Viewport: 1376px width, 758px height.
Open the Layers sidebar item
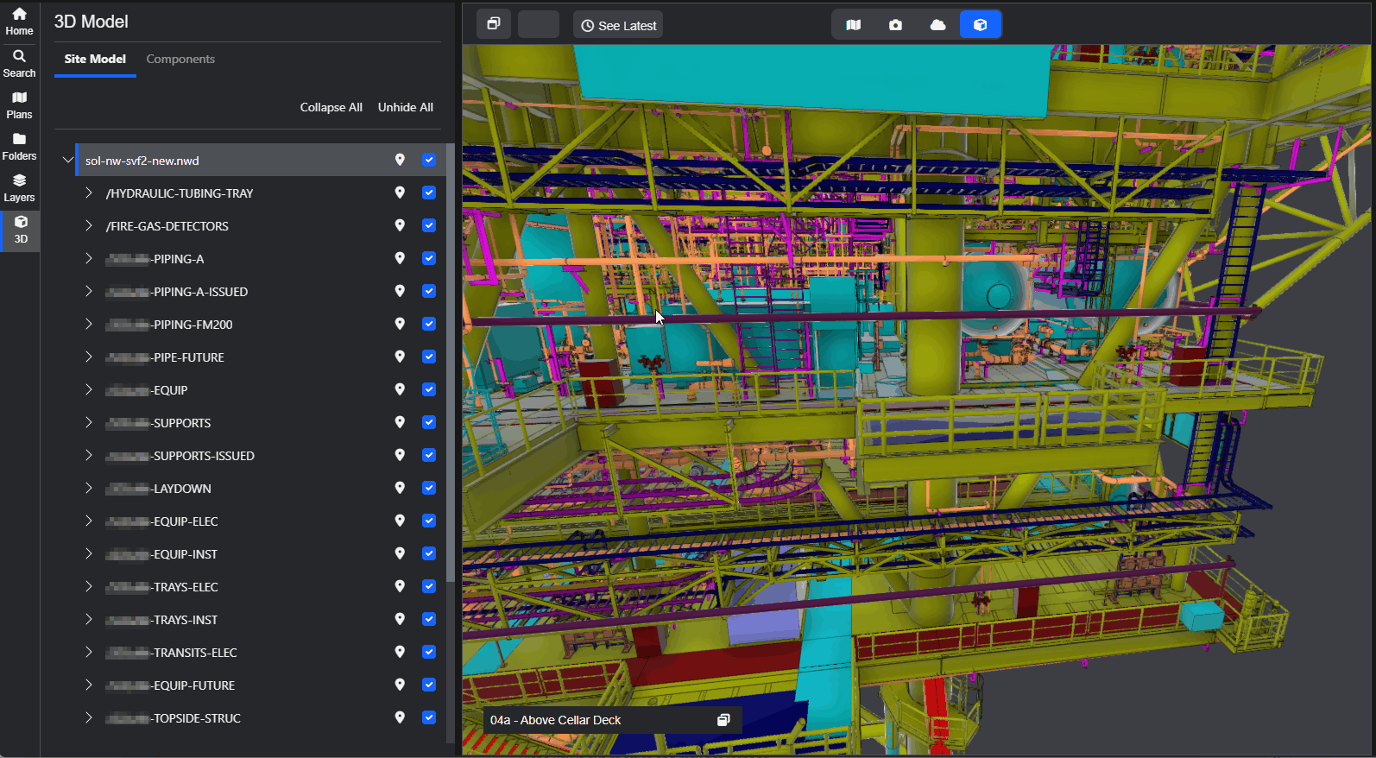coord(19,188)
